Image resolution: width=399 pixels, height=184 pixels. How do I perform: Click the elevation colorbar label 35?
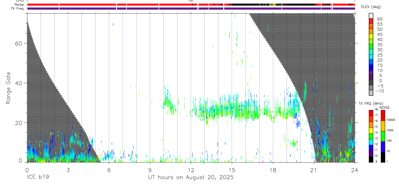tap(380, 45)
